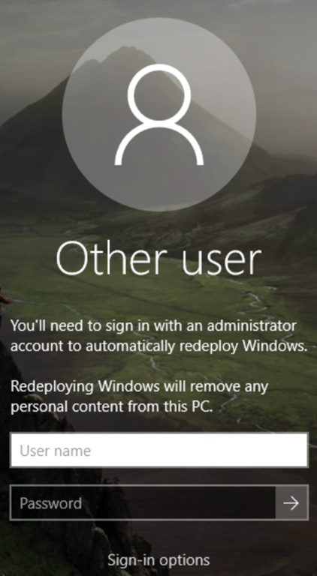Click the shoulders arc of the avatar silhouette
This screenshot has height=576, width=317.
pyautogui.click(x=158, y=144)
